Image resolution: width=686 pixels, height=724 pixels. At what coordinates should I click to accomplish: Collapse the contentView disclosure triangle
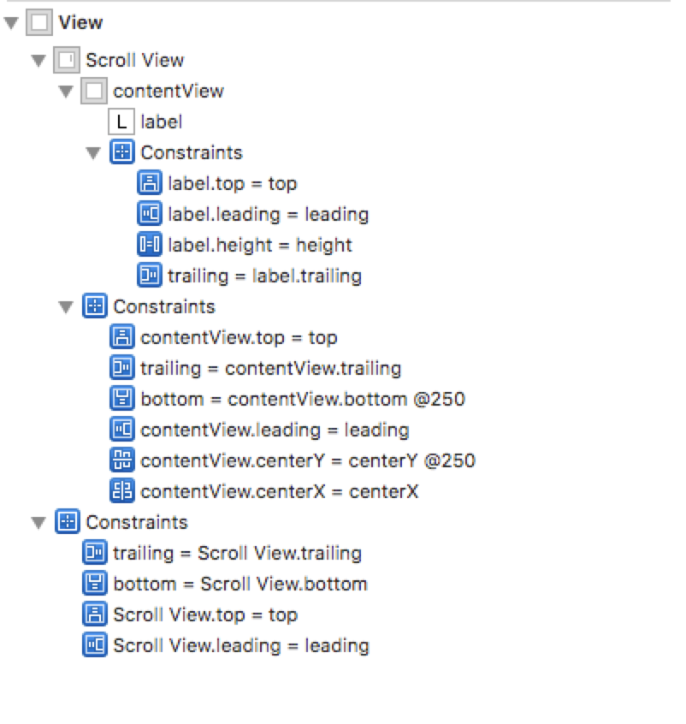[66, 91]
